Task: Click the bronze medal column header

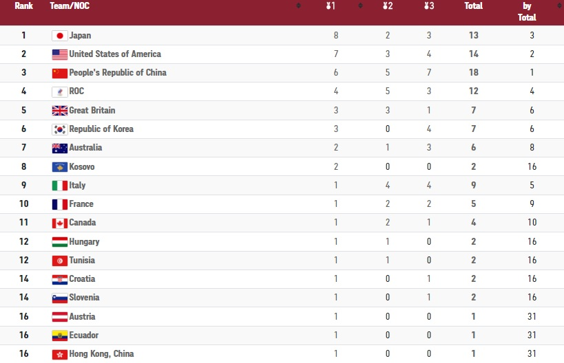Action: pyautogui.click(x=429, y=5)
